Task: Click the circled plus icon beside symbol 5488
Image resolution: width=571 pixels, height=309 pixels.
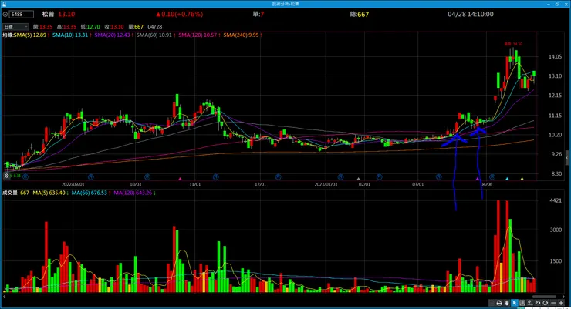Action: pos(5,14)
